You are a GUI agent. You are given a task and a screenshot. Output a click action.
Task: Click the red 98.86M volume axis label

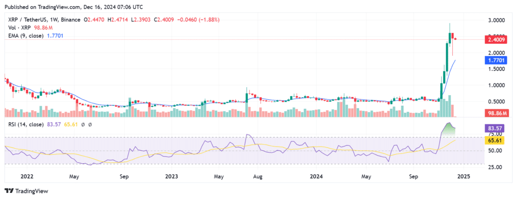click(497, 114)
